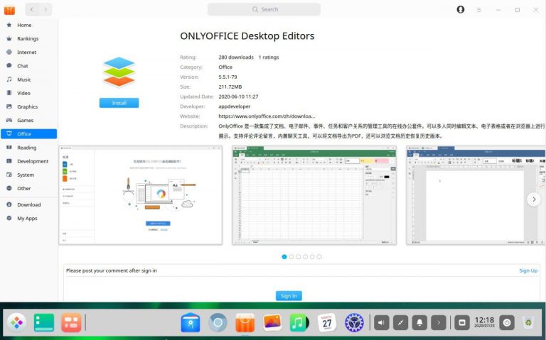This screenshot has width=546, height=340.
Task: Select the sixth screenshot pager dot
Action: 319,256
